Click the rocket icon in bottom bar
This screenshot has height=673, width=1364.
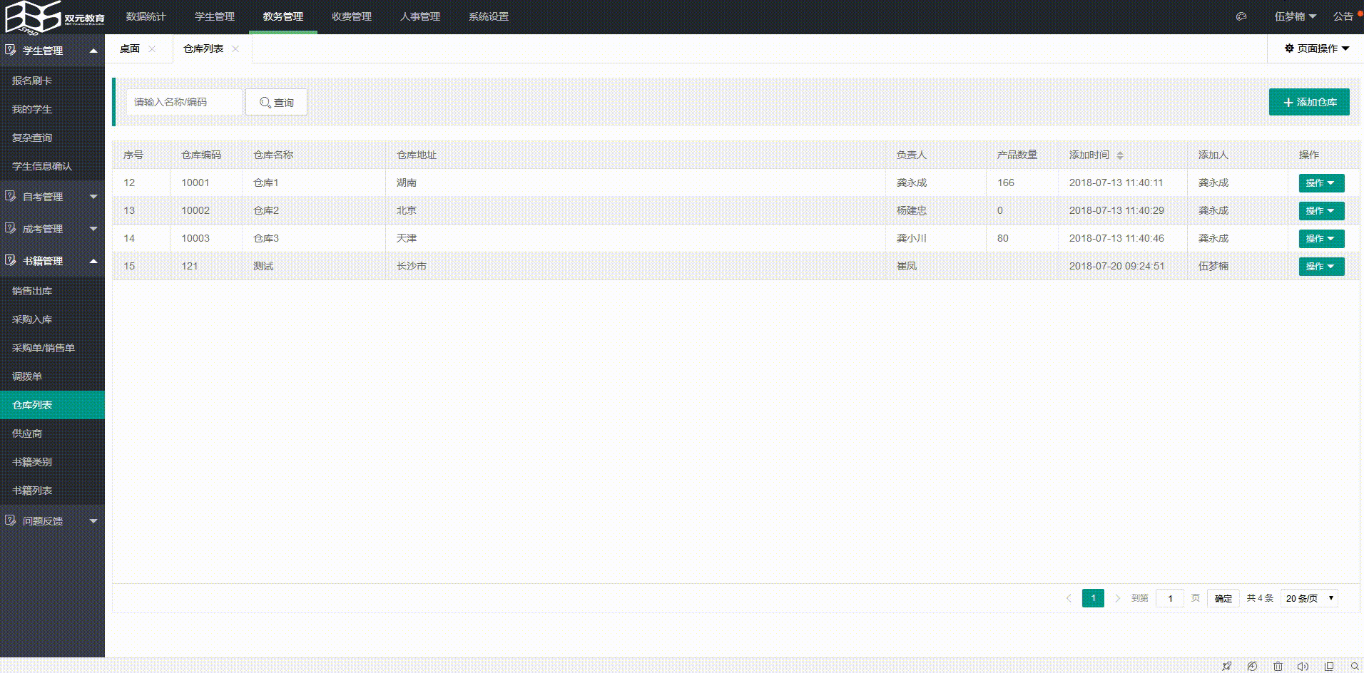(1226, 666)
